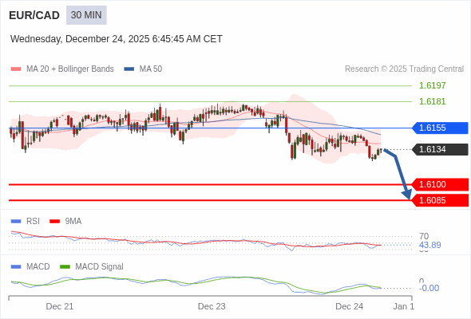Image resolution: width=471 pixels, height=319 pixels.
Task: Click the RSI value 43.89
Action: [429, 245]
